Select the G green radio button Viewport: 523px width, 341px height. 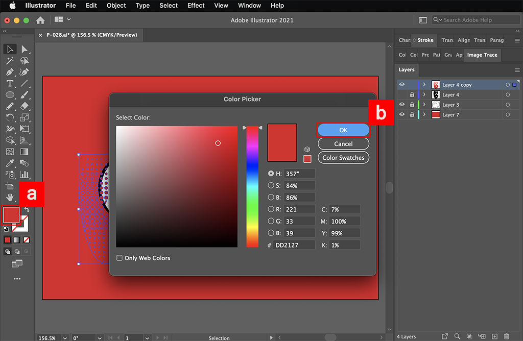tap(271, 221)
